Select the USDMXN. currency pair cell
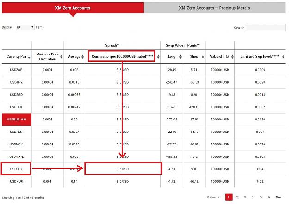 17,157
